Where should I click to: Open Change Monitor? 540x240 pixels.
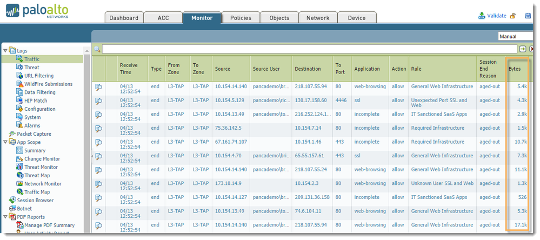[42, 159]
